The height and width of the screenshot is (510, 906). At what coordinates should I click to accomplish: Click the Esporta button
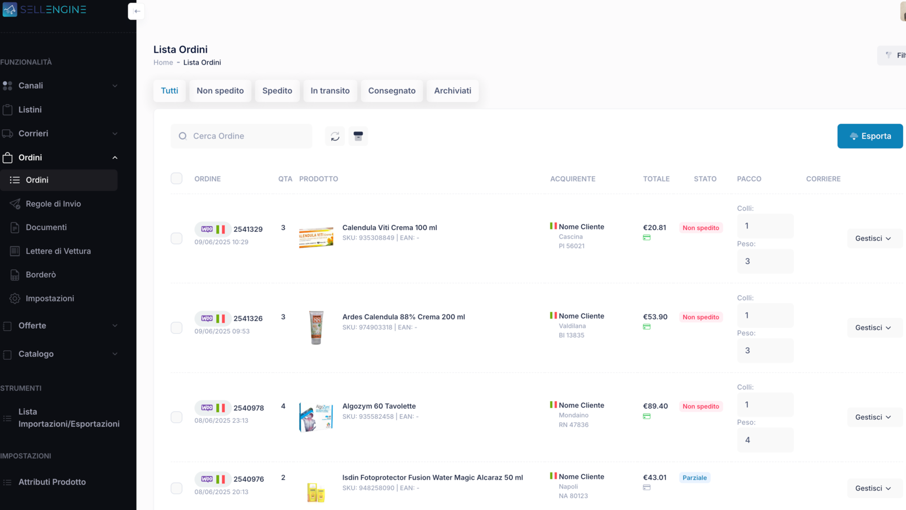(x=870, y=136)
